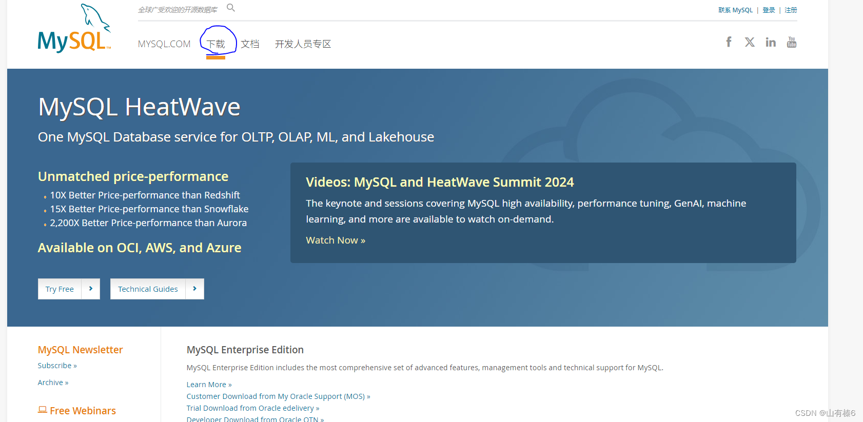Open MySQL's LinkedIn icon
This screenshot has height=422, width=863.
[x=771, y=42]
